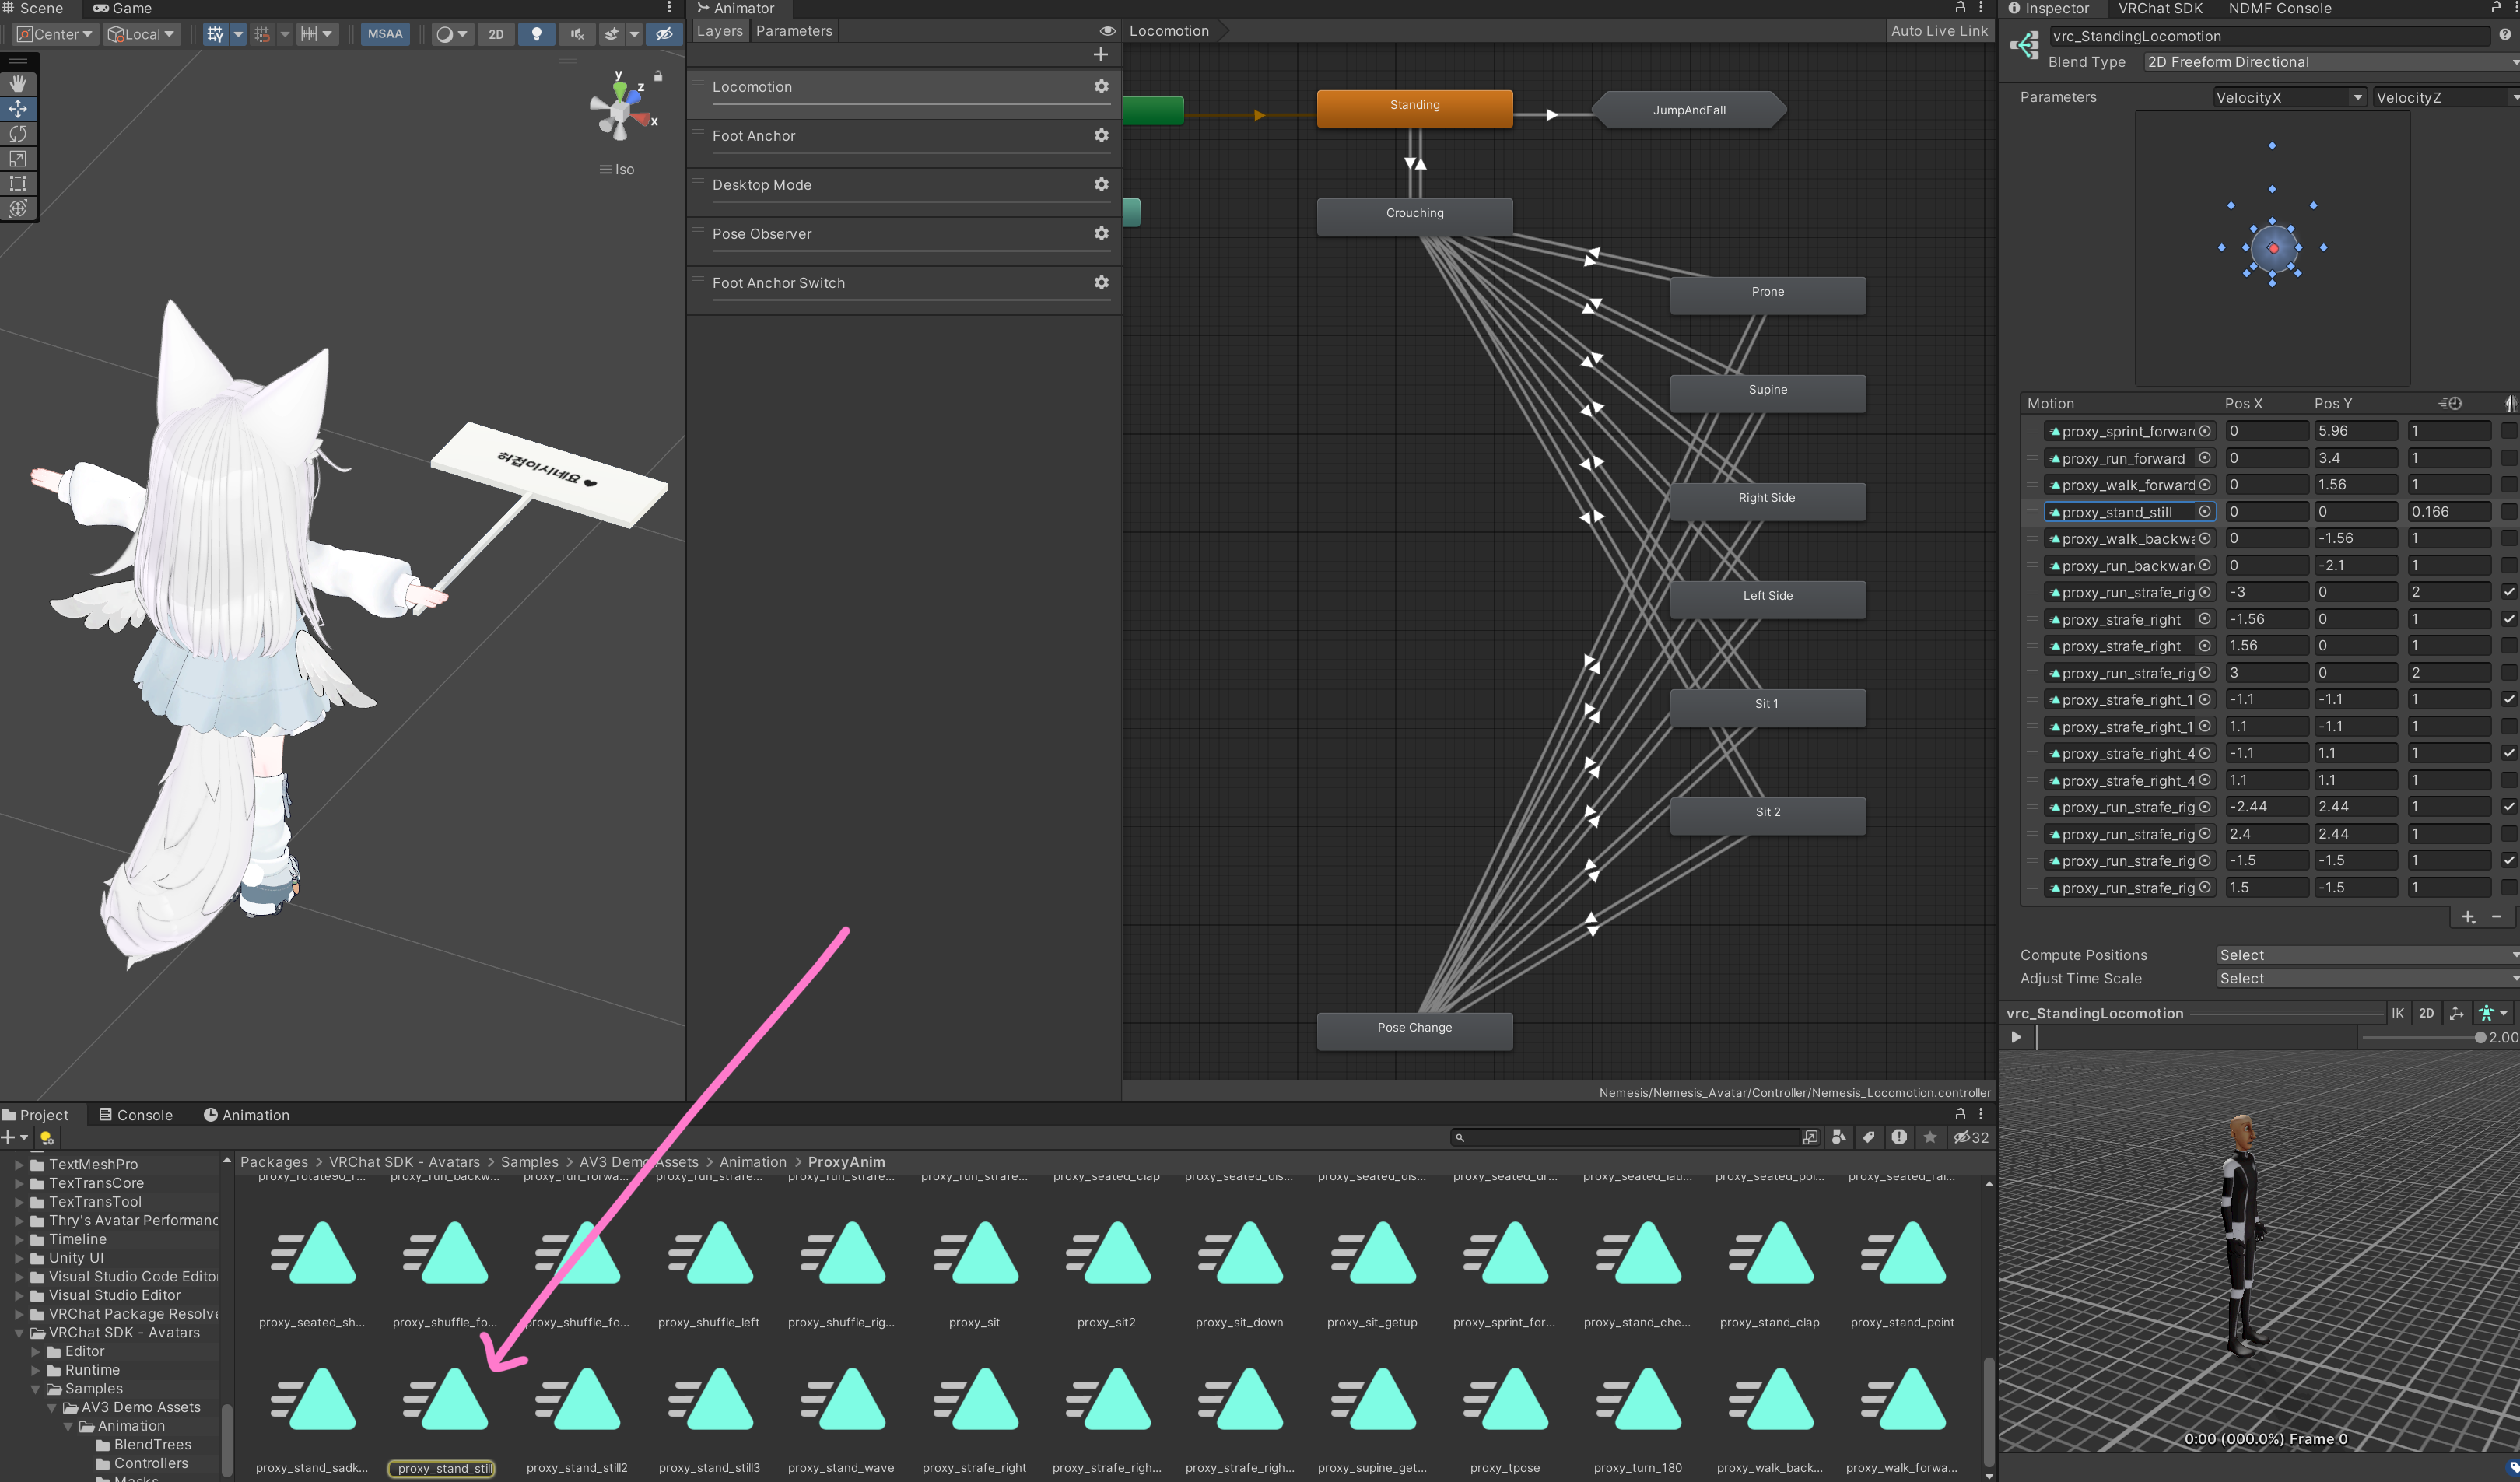Toggle mirror checkbox for proxy_strafe_right_1 at -1.1

[2508, 700]
